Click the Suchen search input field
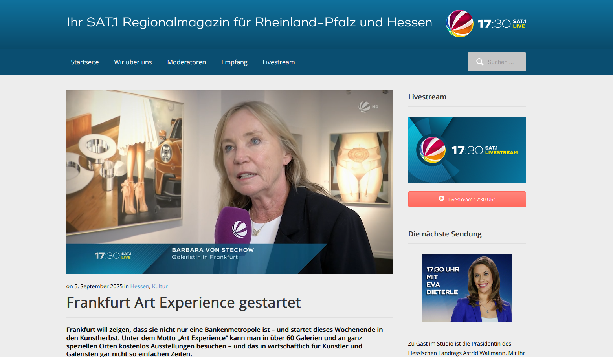This screenshot has width=613, height=357. coord(497,62)
